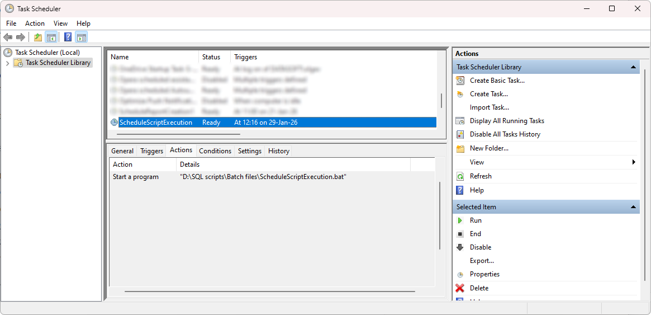
Task: Click the clock icon beside ScheduleScriptExecution
Action: click(x=114, y=123)
